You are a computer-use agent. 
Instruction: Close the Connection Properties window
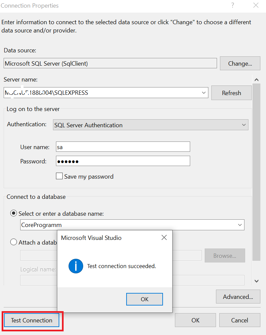tap(256, 5)
